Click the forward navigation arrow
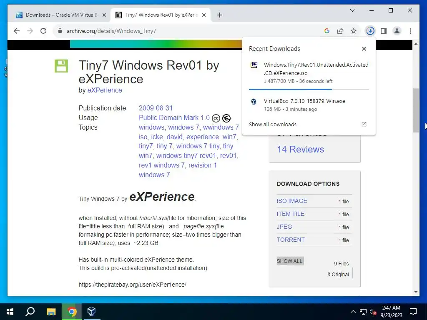The width and height of the screenshot is (427, 320). pos(30,31)
